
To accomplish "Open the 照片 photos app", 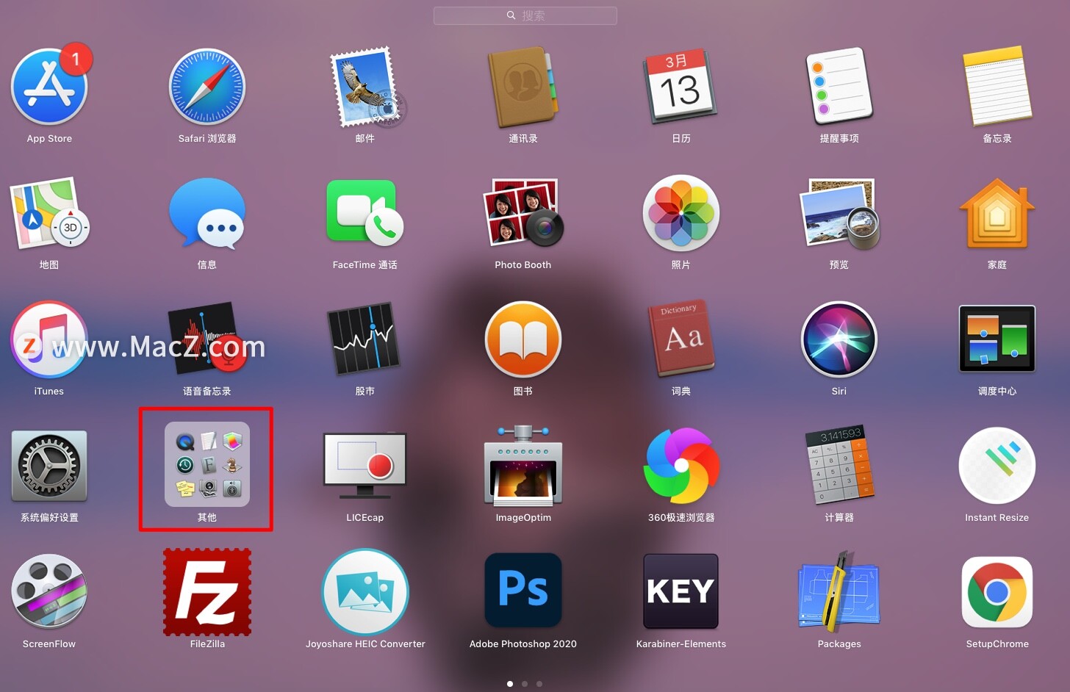I will click(681, 213).
